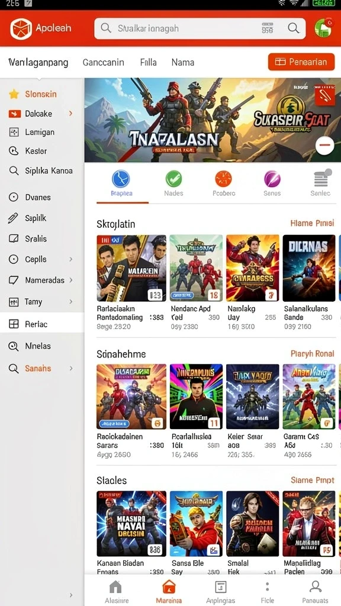Select the Senlec list category
The height and width of the screenshot is (606, 341).
(x=320, y=184)
